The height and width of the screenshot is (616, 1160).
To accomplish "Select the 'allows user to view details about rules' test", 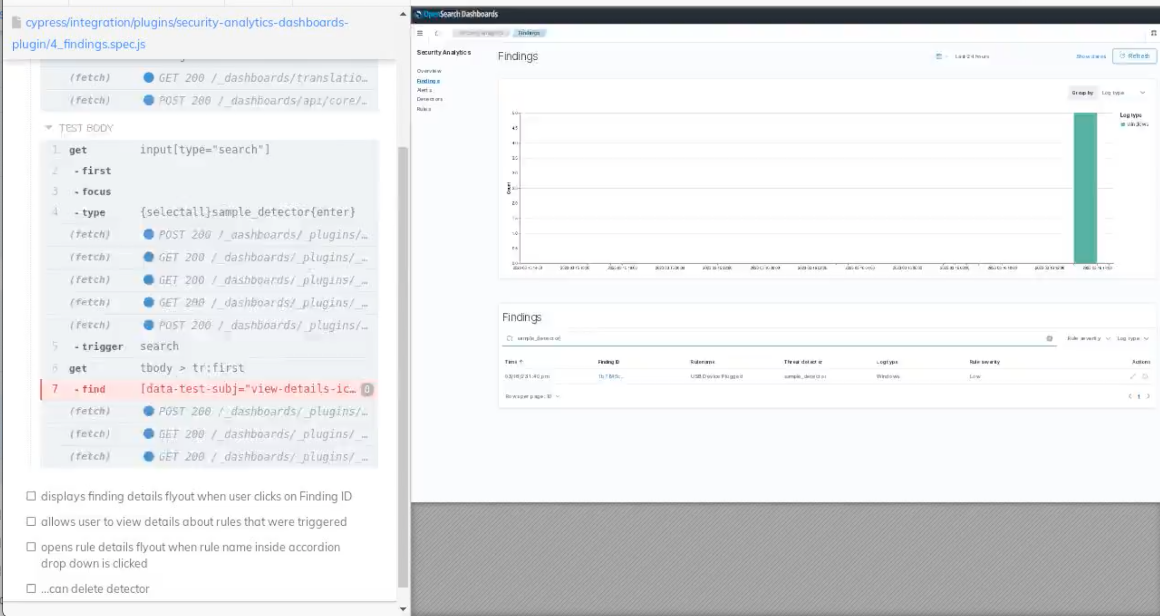I will click(186, 522).
